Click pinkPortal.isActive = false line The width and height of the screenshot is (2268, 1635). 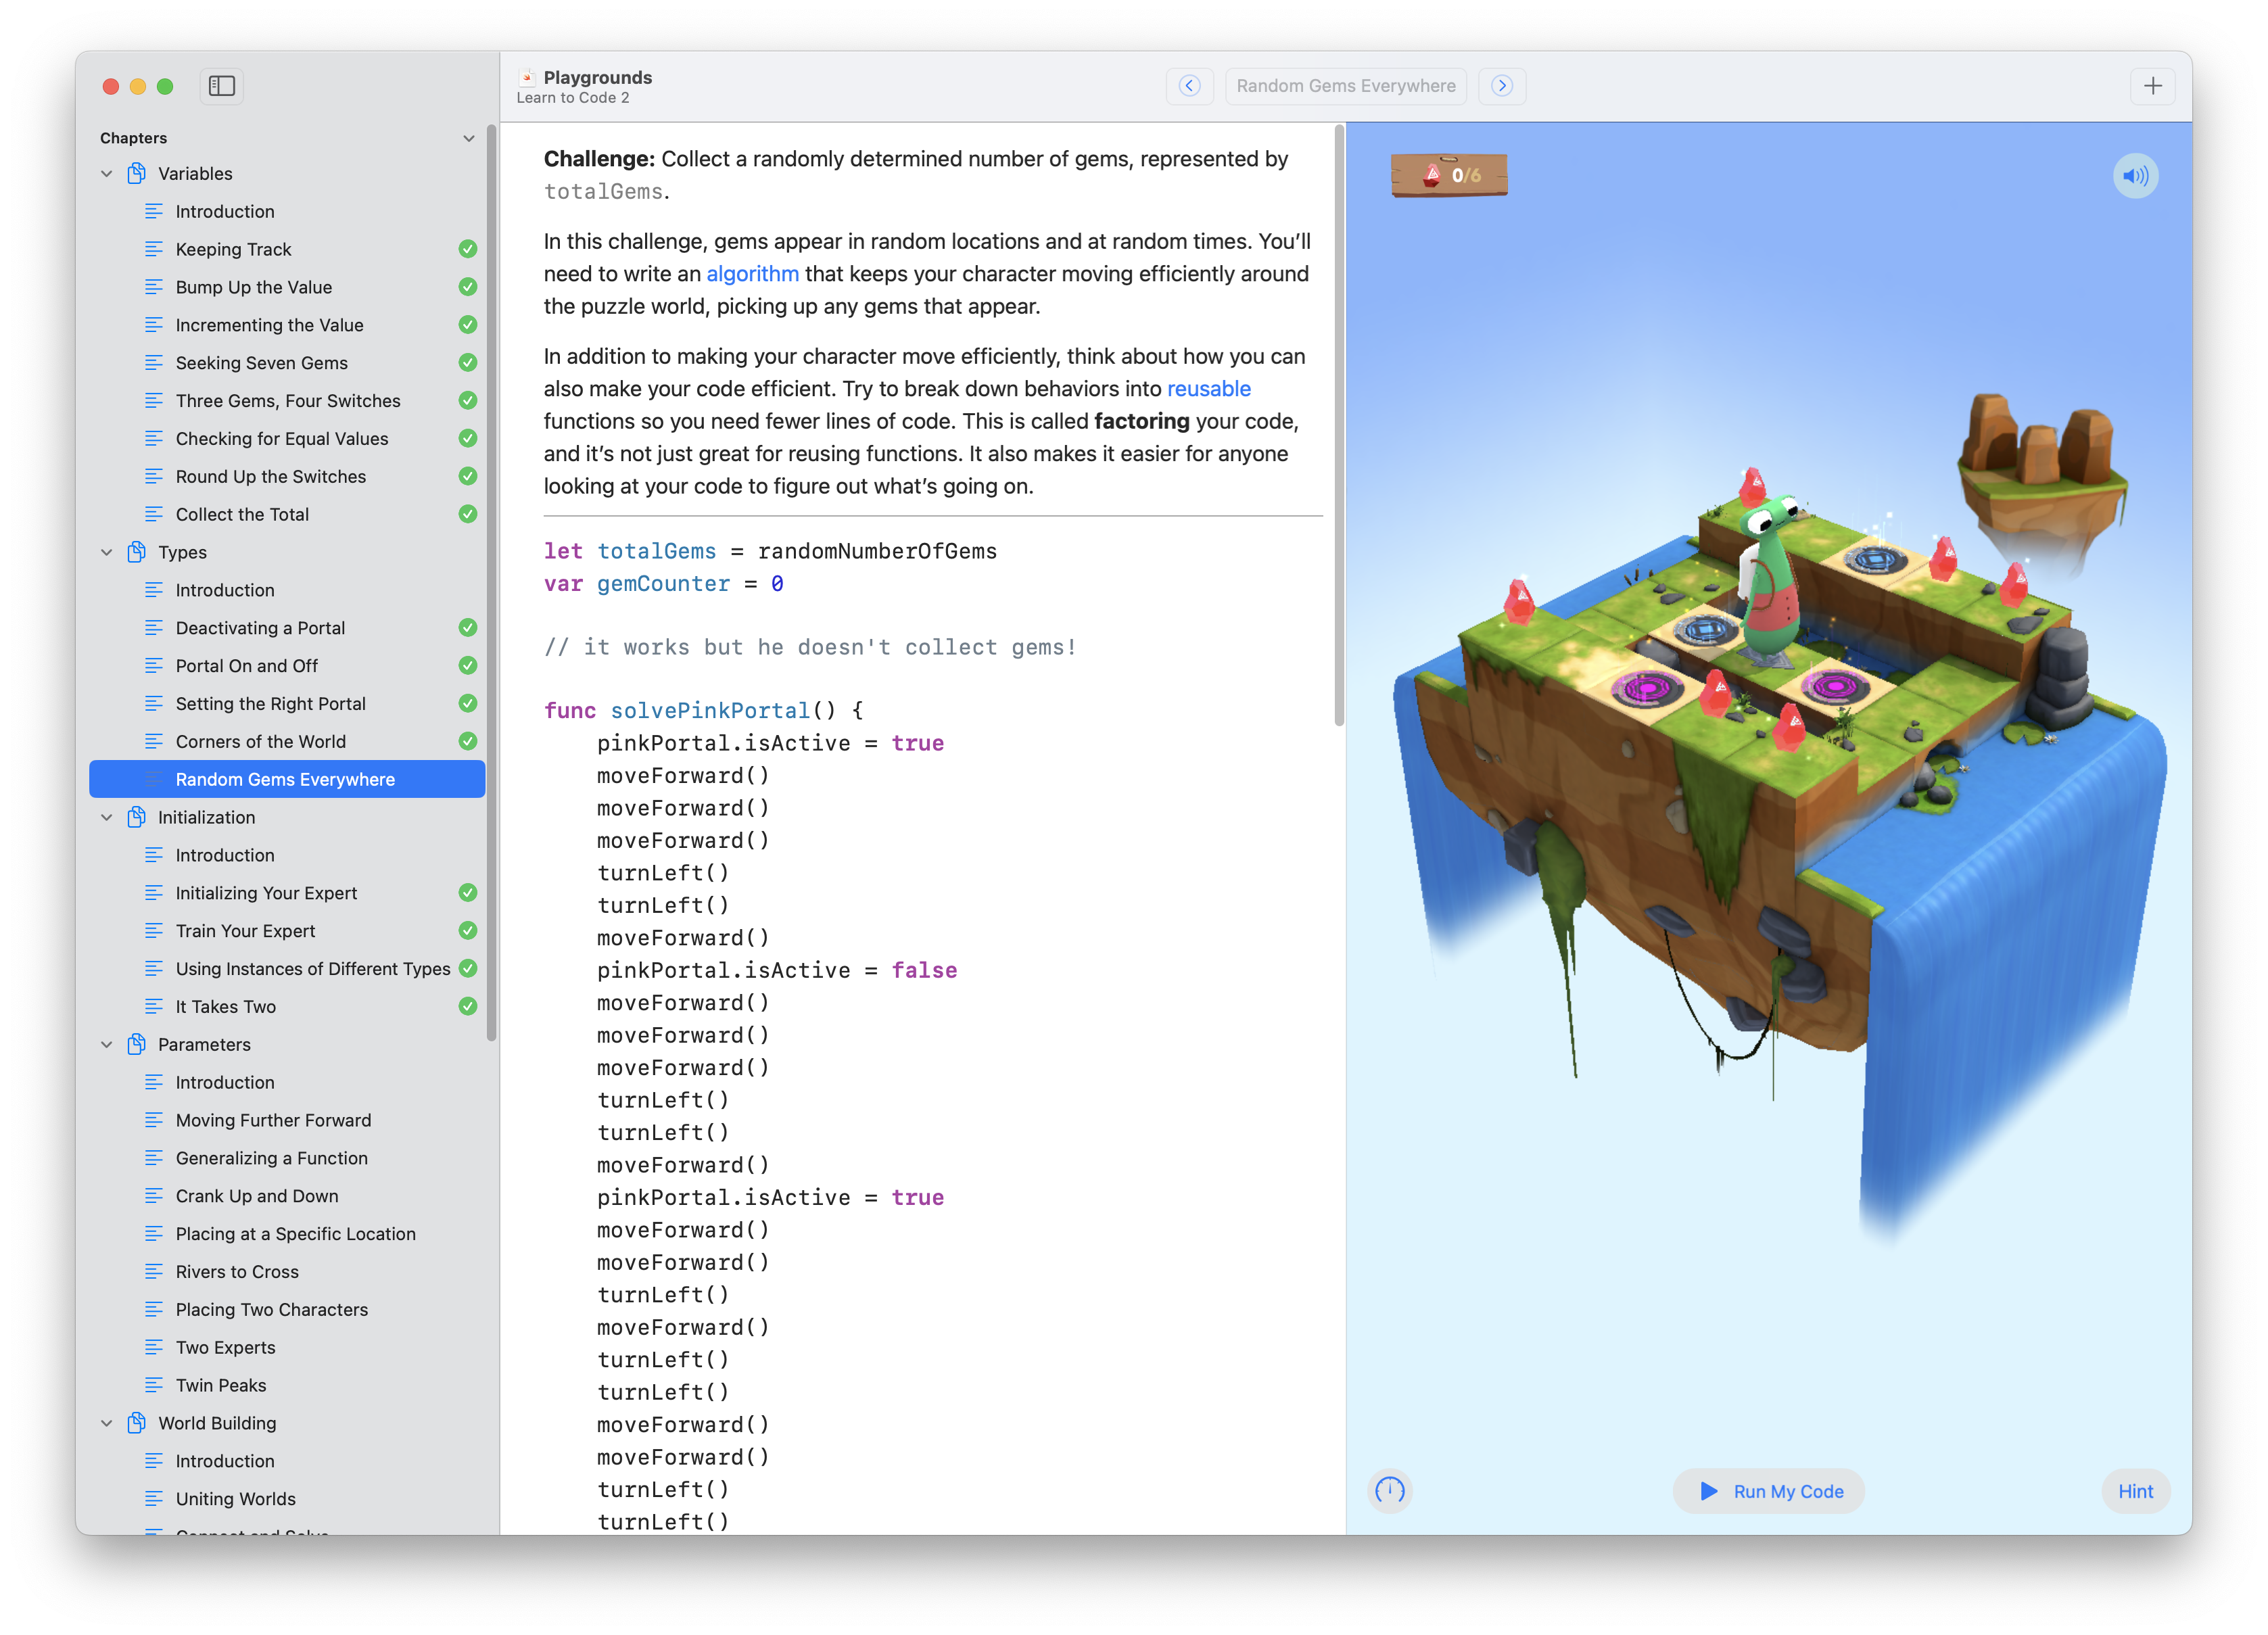(777, 970)
